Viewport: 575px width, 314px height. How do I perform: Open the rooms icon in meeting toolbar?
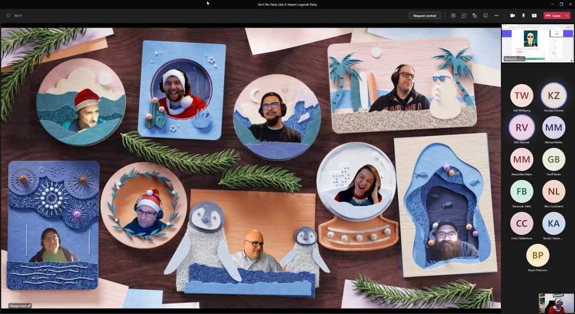pos(485,16)
